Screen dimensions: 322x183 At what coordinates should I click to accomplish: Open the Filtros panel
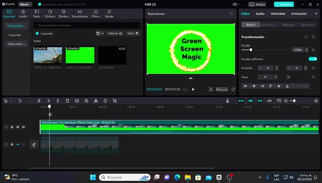96,14
